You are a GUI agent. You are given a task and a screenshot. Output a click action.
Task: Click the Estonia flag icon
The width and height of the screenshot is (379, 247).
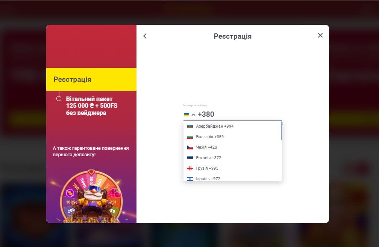pyautogui.click(x=190, y=158)
